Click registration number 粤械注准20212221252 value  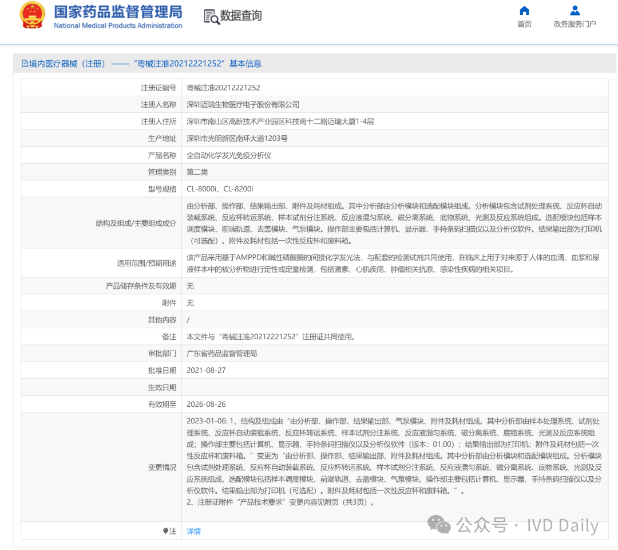click(223, 88)
